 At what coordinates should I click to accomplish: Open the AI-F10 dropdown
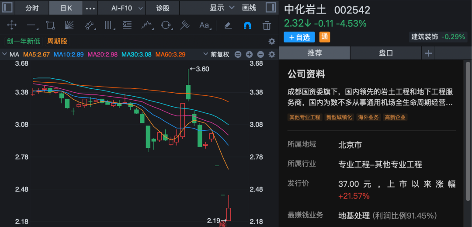point(127,8)
